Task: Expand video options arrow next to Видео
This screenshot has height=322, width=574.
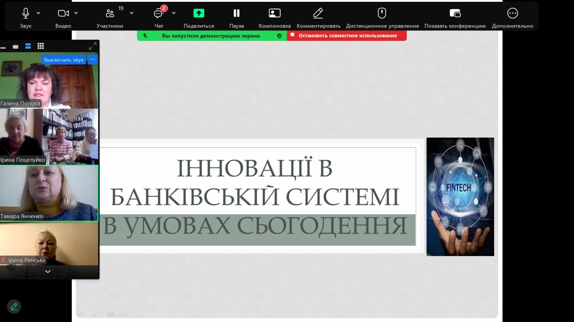Action: [76, 13]
